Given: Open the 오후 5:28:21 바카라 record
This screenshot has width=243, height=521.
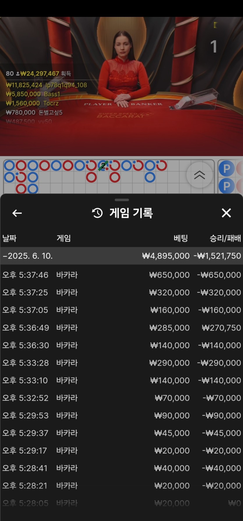Looking at the screenshot, I should tap(122, 486).
